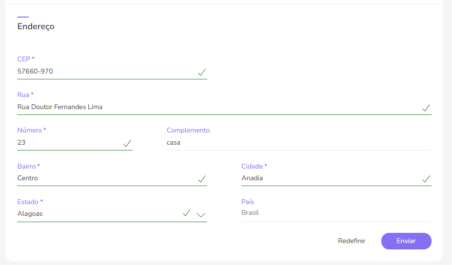Click the Cidade field validation checkmark

coord(426,179)
